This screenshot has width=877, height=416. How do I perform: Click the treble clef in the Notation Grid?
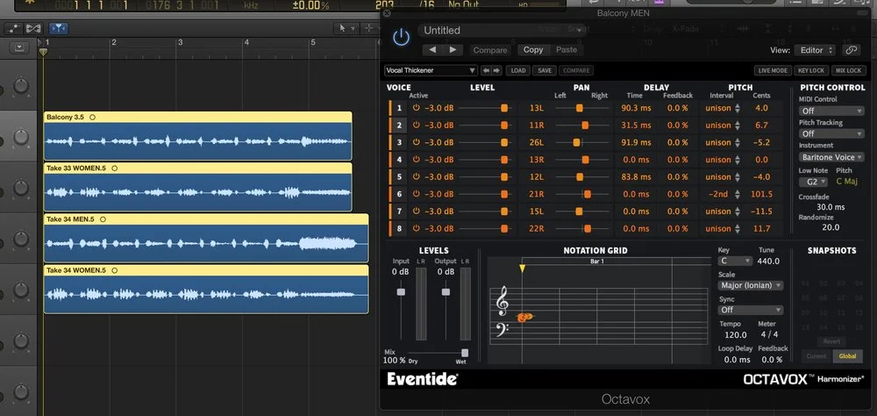tap(502, 301)
